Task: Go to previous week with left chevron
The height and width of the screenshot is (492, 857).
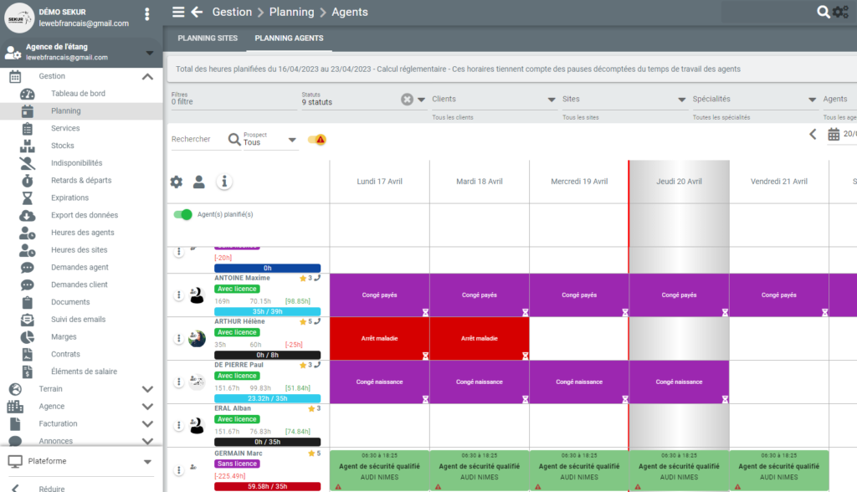Action: [812, 134]
